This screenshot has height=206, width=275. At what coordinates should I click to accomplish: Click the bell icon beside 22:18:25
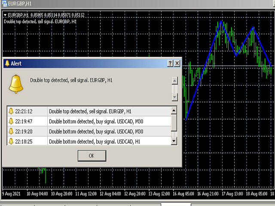[11, 141]
